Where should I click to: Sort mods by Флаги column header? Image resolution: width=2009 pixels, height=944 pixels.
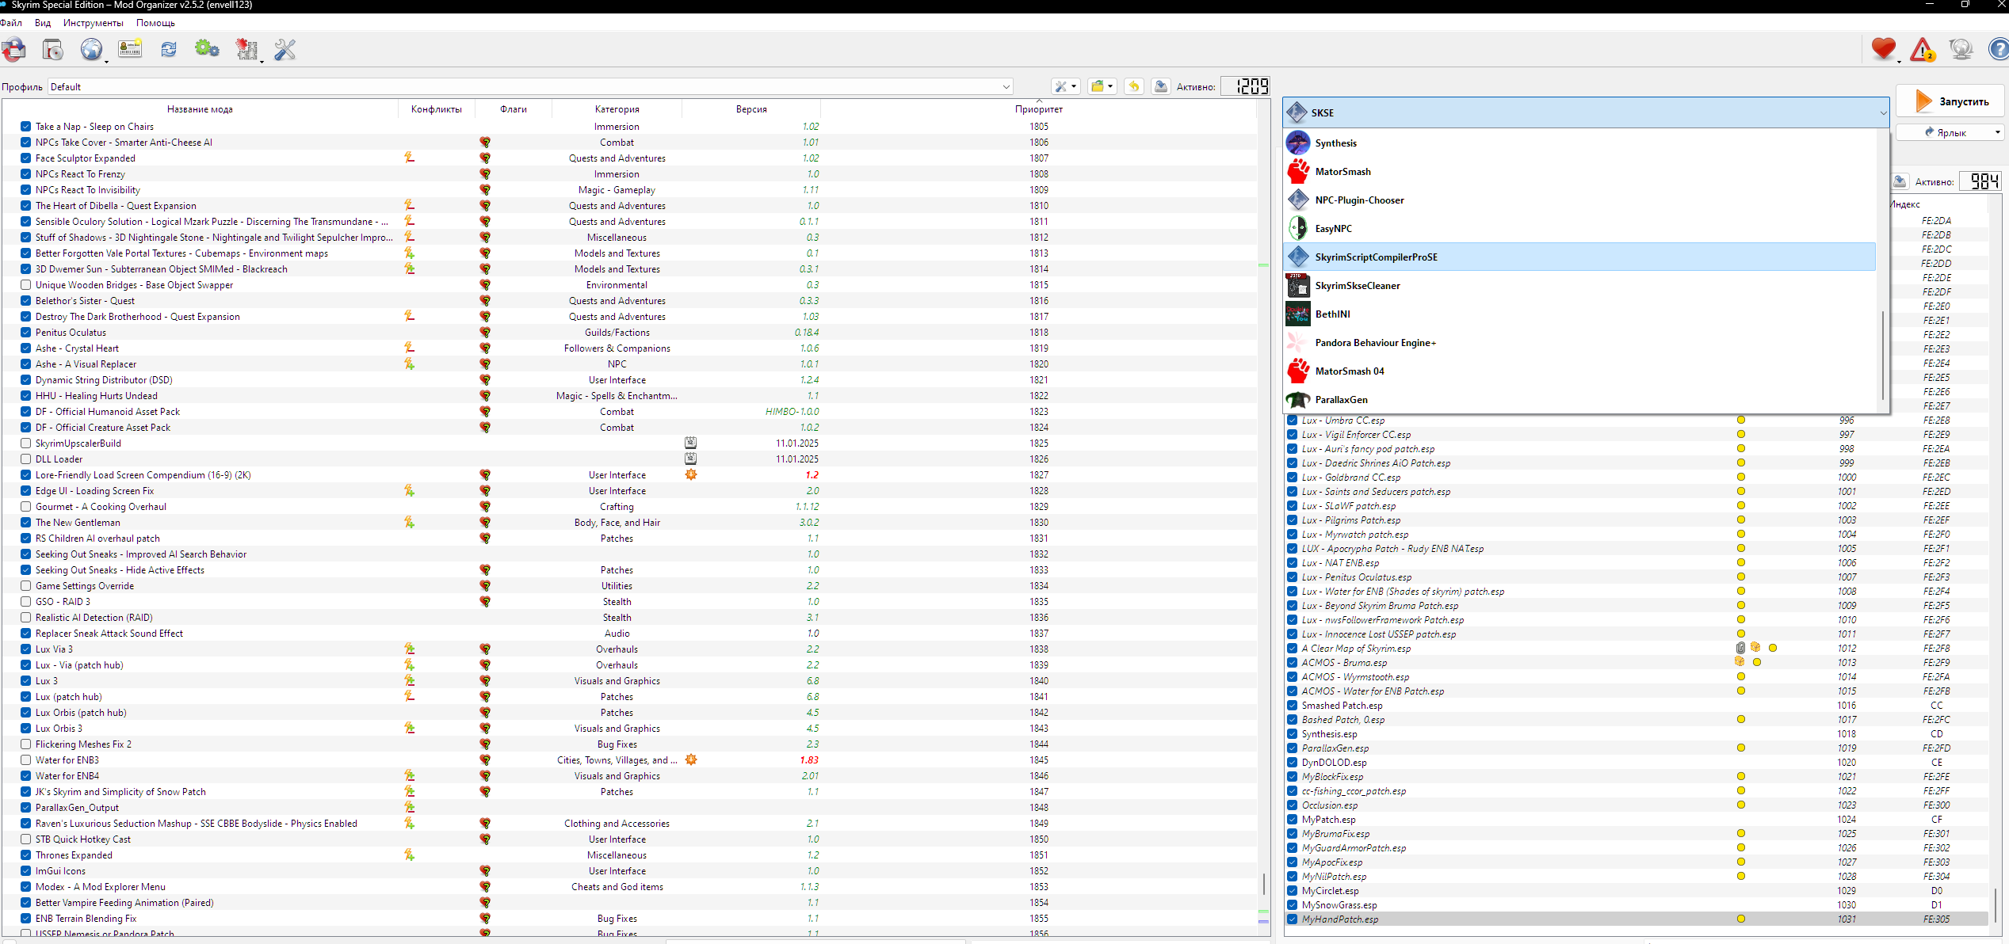pos(514,109)
